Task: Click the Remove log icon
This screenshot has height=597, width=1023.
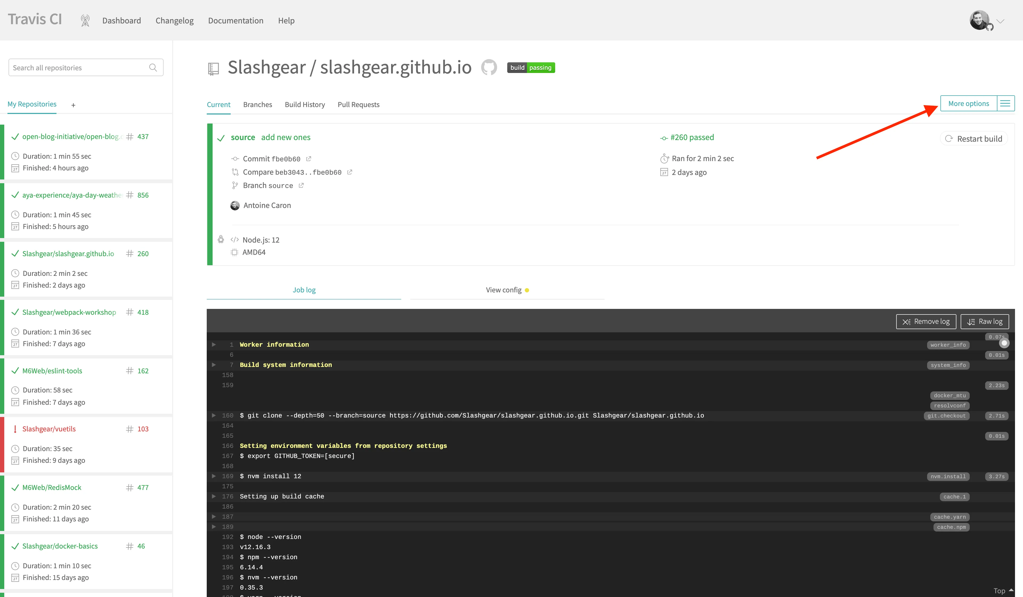Action: click(907, 321)
